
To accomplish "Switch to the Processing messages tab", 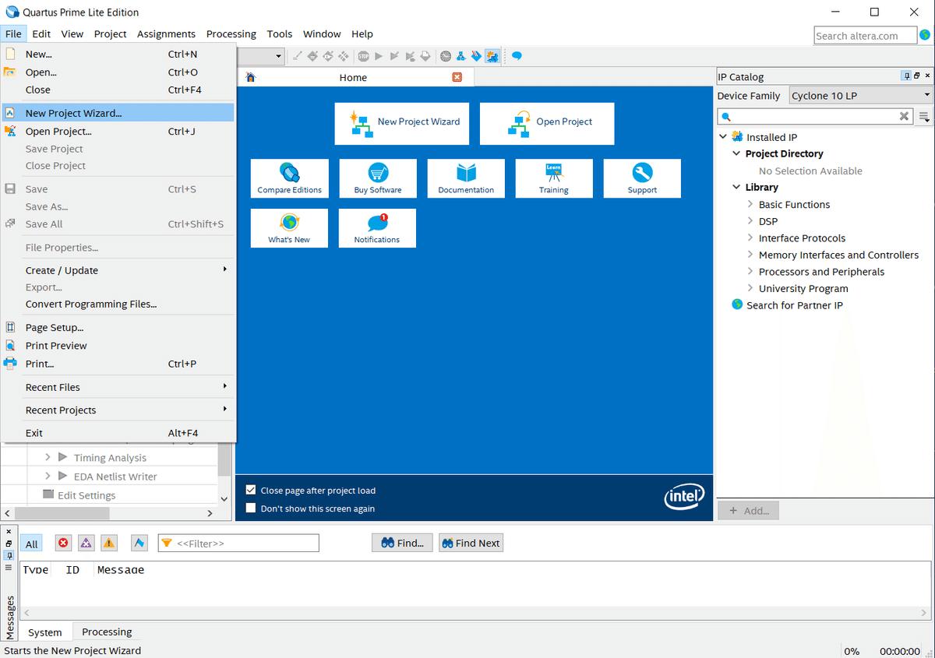I will click(107, 632).
